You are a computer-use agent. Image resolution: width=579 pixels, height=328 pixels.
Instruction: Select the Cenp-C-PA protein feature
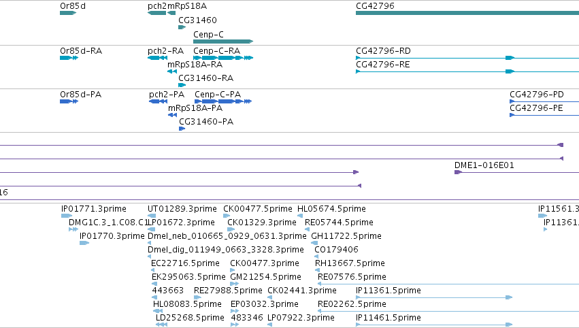pyautogui.click(x=223, y=101)
